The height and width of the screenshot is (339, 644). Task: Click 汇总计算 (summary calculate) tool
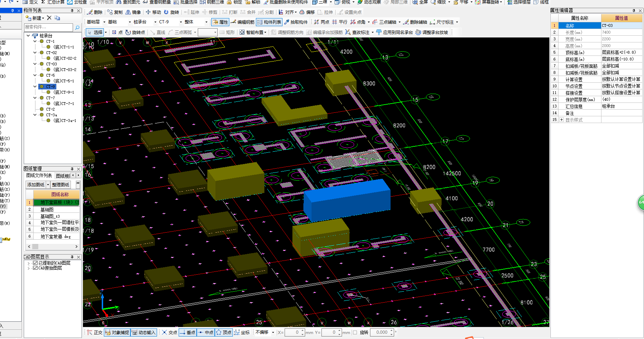coord(52,2)
